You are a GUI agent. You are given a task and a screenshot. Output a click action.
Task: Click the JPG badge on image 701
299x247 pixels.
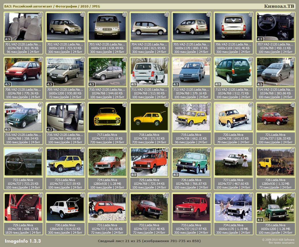(40, 14)
